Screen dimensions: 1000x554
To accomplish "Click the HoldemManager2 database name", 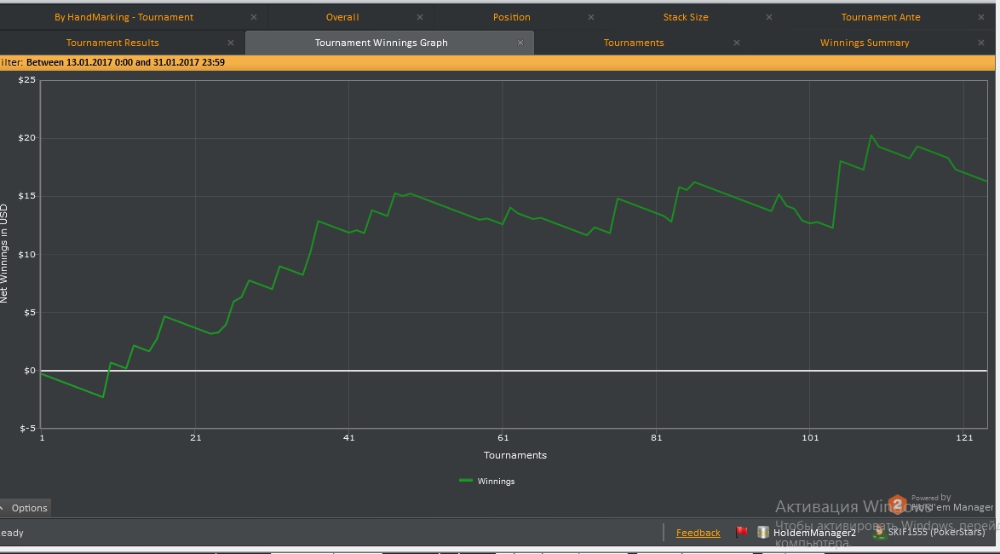I will pos(814,533).
